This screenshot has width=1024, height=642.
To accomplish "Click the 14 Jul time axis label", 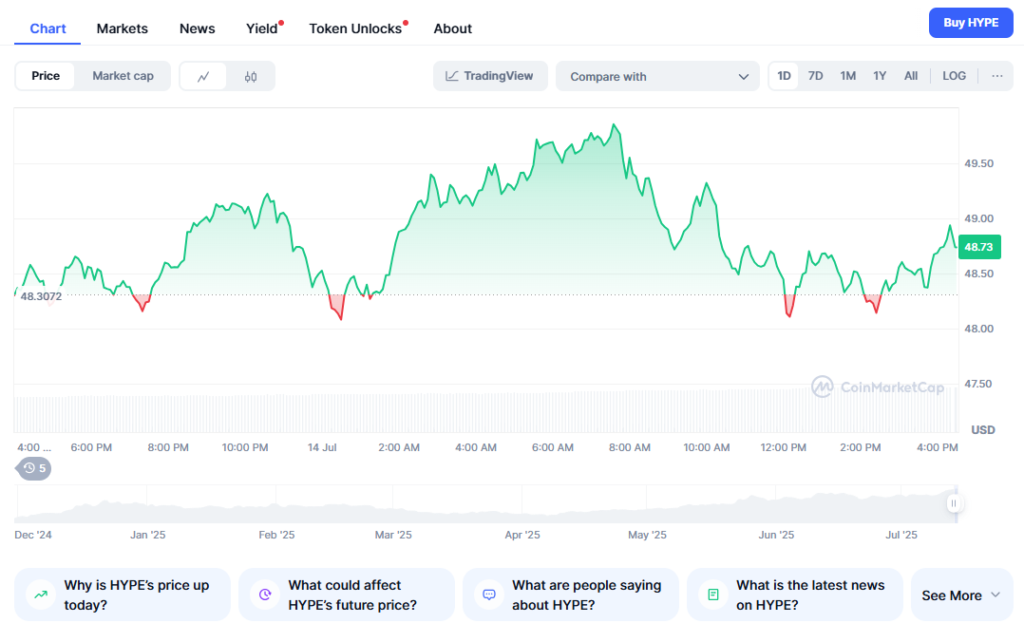I will click(322, 447).
